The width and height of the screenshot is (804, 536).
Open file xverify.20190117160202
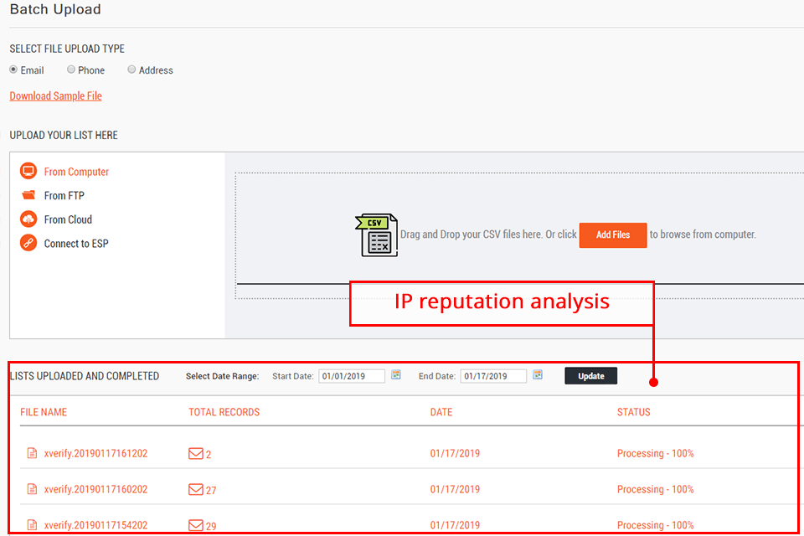(95, 489)
